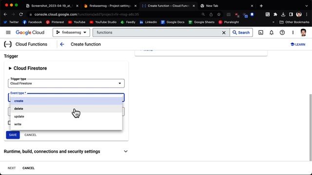
Task: Open the Facebook bookmark
Action: (x=32, y=22)
